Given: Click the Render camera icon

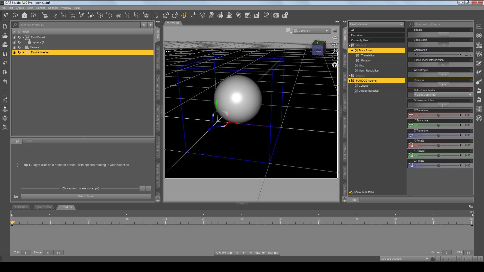Looking at the screenshot, I should click(x=276, y=15).
